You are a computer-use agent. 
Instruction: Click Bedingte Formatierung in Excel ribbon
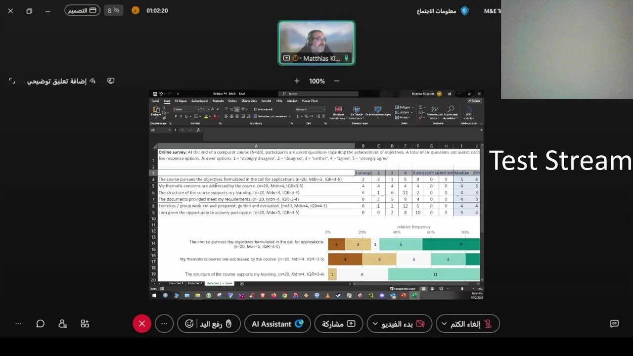pyautogui.click(x=339, y=112)
